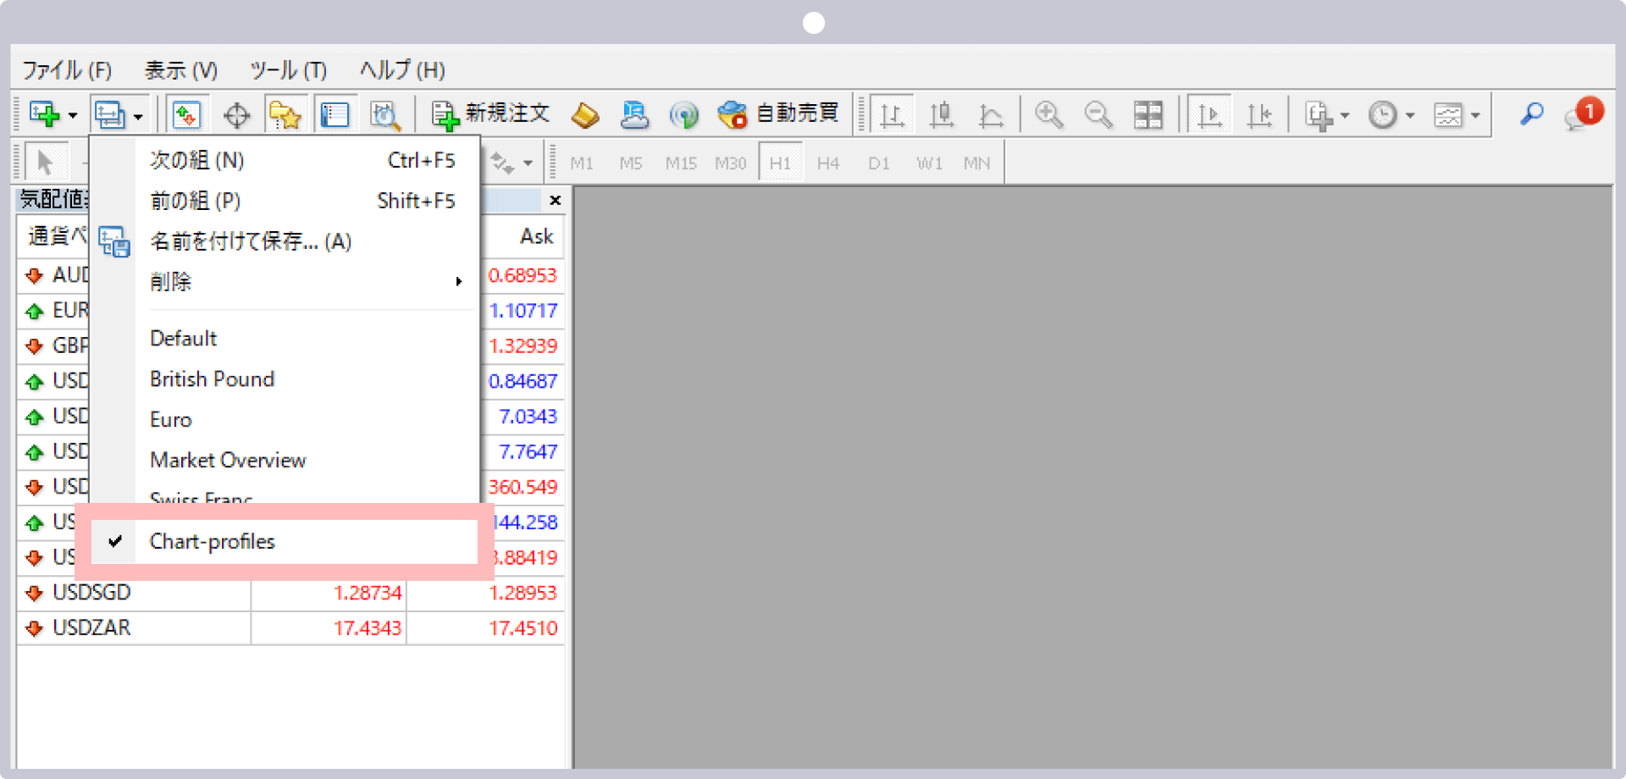Enable 自動売買 auto trading
Viewport: 1626px width, 779px height.
tap(779, 113)
